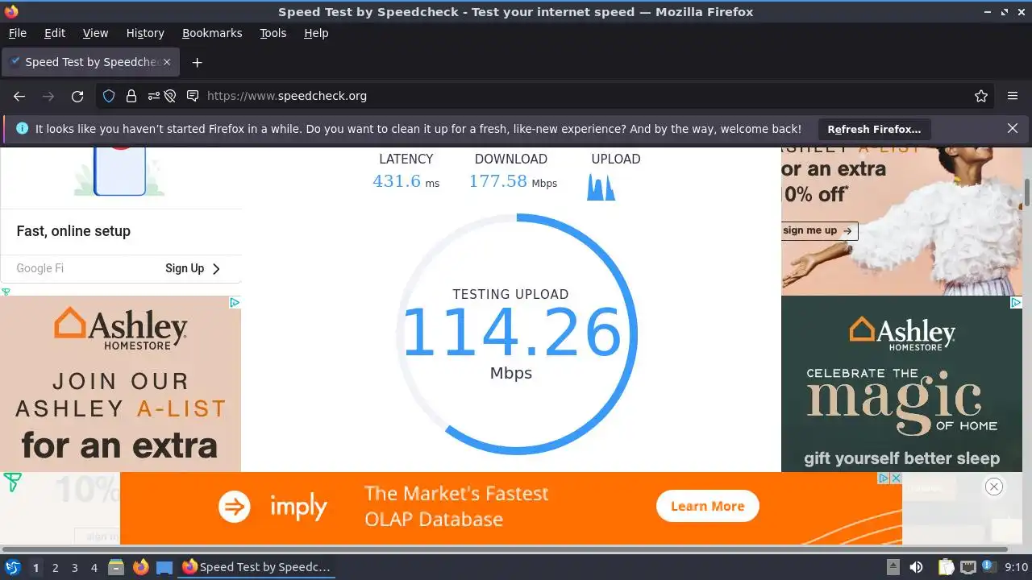Open the Firefox hamburger menu
The image size is (1032, 580).
[1013, 96]
